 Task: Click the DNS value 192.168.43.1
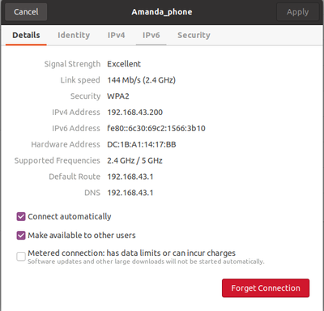[130, 193]
